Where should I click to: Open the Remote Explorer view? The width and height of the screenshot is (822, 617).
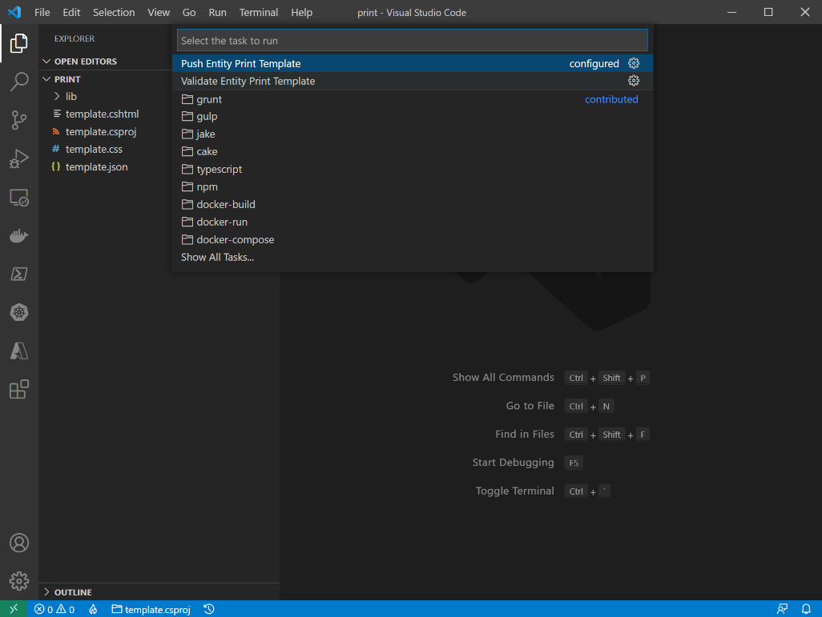point(19,198)
